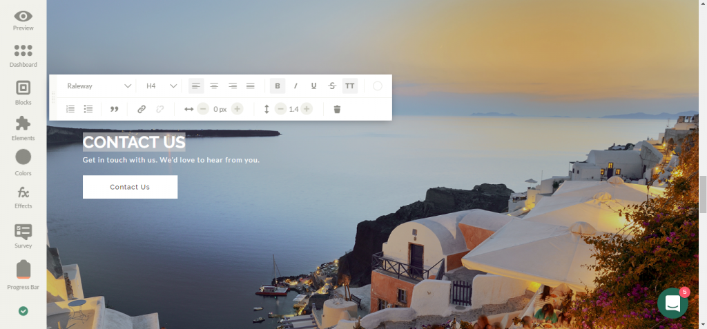Image resolution: width=707 pixels, height=329 pixels.
Task: Click the toolbar drag handle
Action: (53, 97)
